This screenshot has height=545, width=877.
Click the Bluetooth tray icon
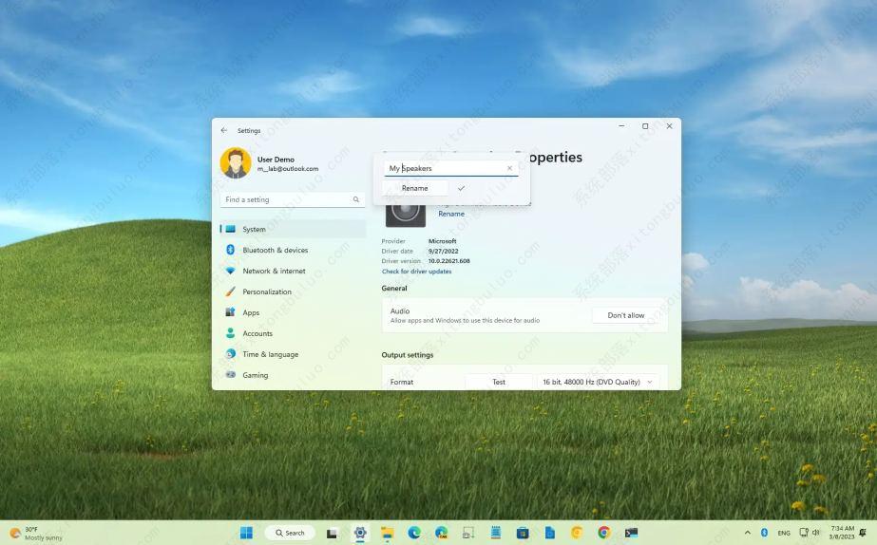[764, 533]
